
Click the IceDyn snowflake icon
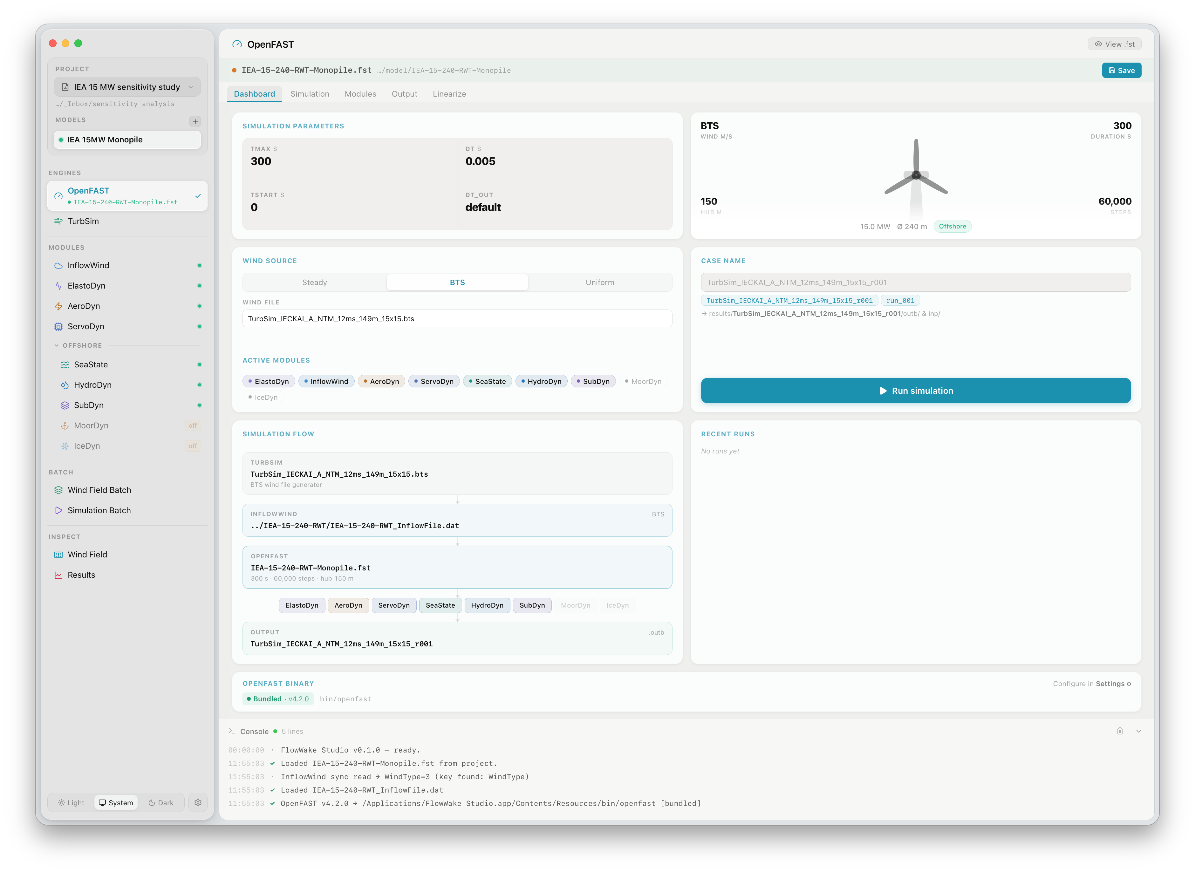click(x=65, y=446)
